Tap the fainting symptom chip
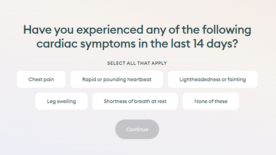This screenshot has width=276, height=155. [213, 80]
